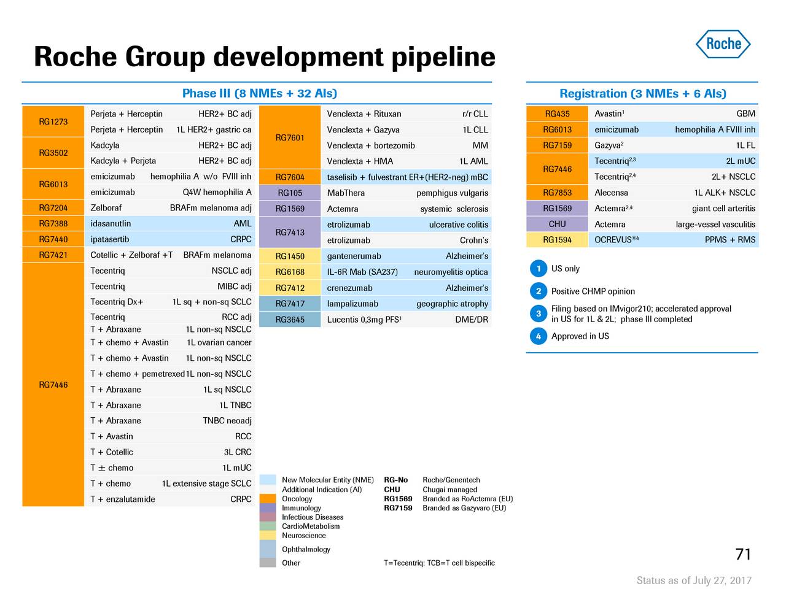Click the Neuroscience yellow legend marker
The image size is (786, 589).
click(x=268, y=535)
